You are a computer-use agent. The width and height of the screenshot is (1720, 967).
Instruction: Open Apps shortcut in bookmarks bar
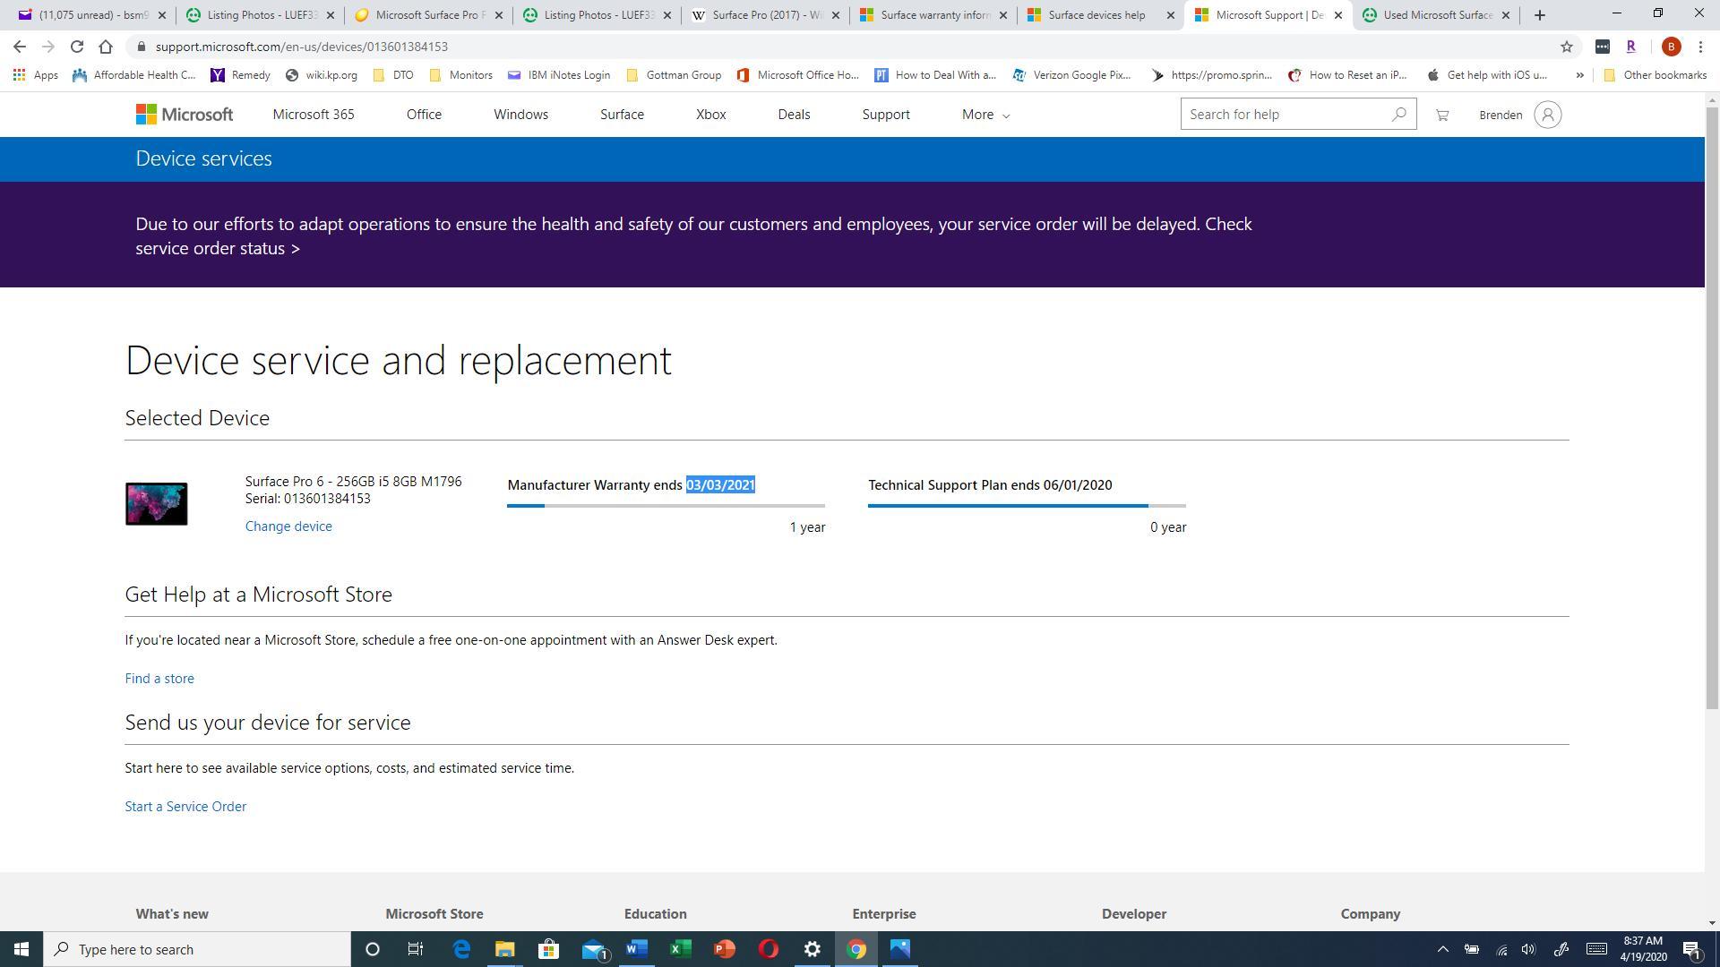pyautogui.click(x=36, y=75)
